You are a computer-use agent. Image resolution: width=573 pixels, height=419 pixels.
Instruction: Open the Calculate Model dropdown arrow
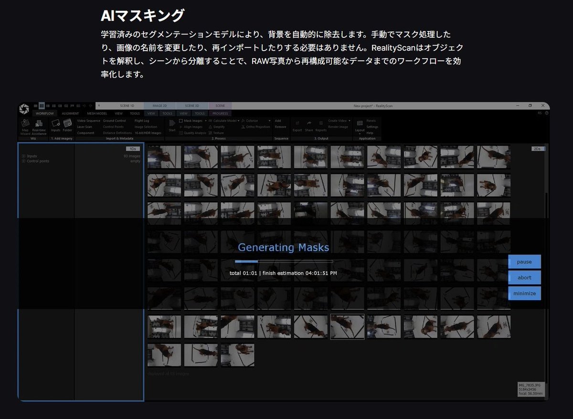[238, 121]
